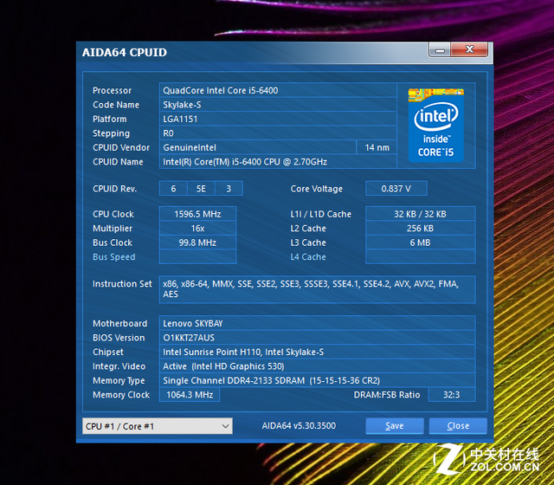Screen dimensions: 554x485
Task: Click the Integr. Video value Intel HD Graphics 530
Action: click(318, 366)
